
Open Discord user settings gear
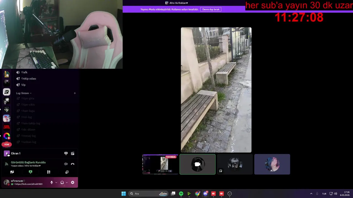73,182
